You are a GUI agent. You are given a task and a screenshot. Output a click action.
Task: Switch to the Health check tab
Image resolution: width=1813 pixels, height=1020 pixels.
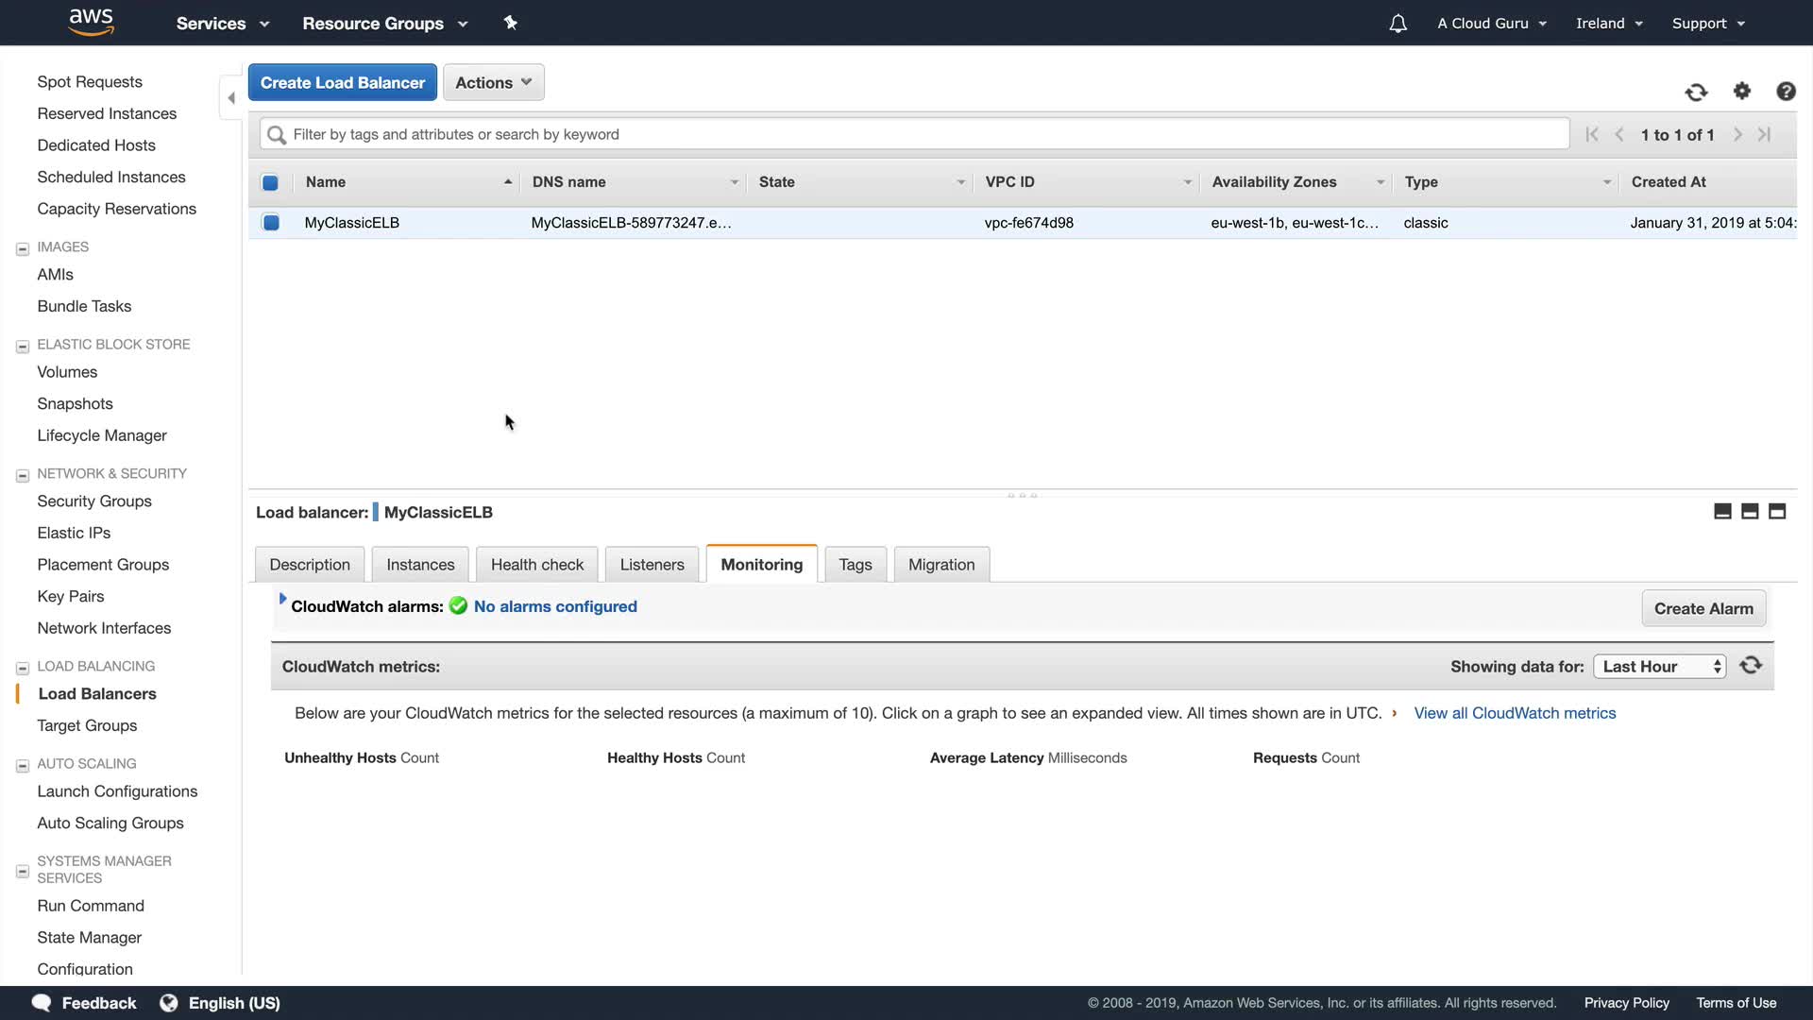point(536,565)
